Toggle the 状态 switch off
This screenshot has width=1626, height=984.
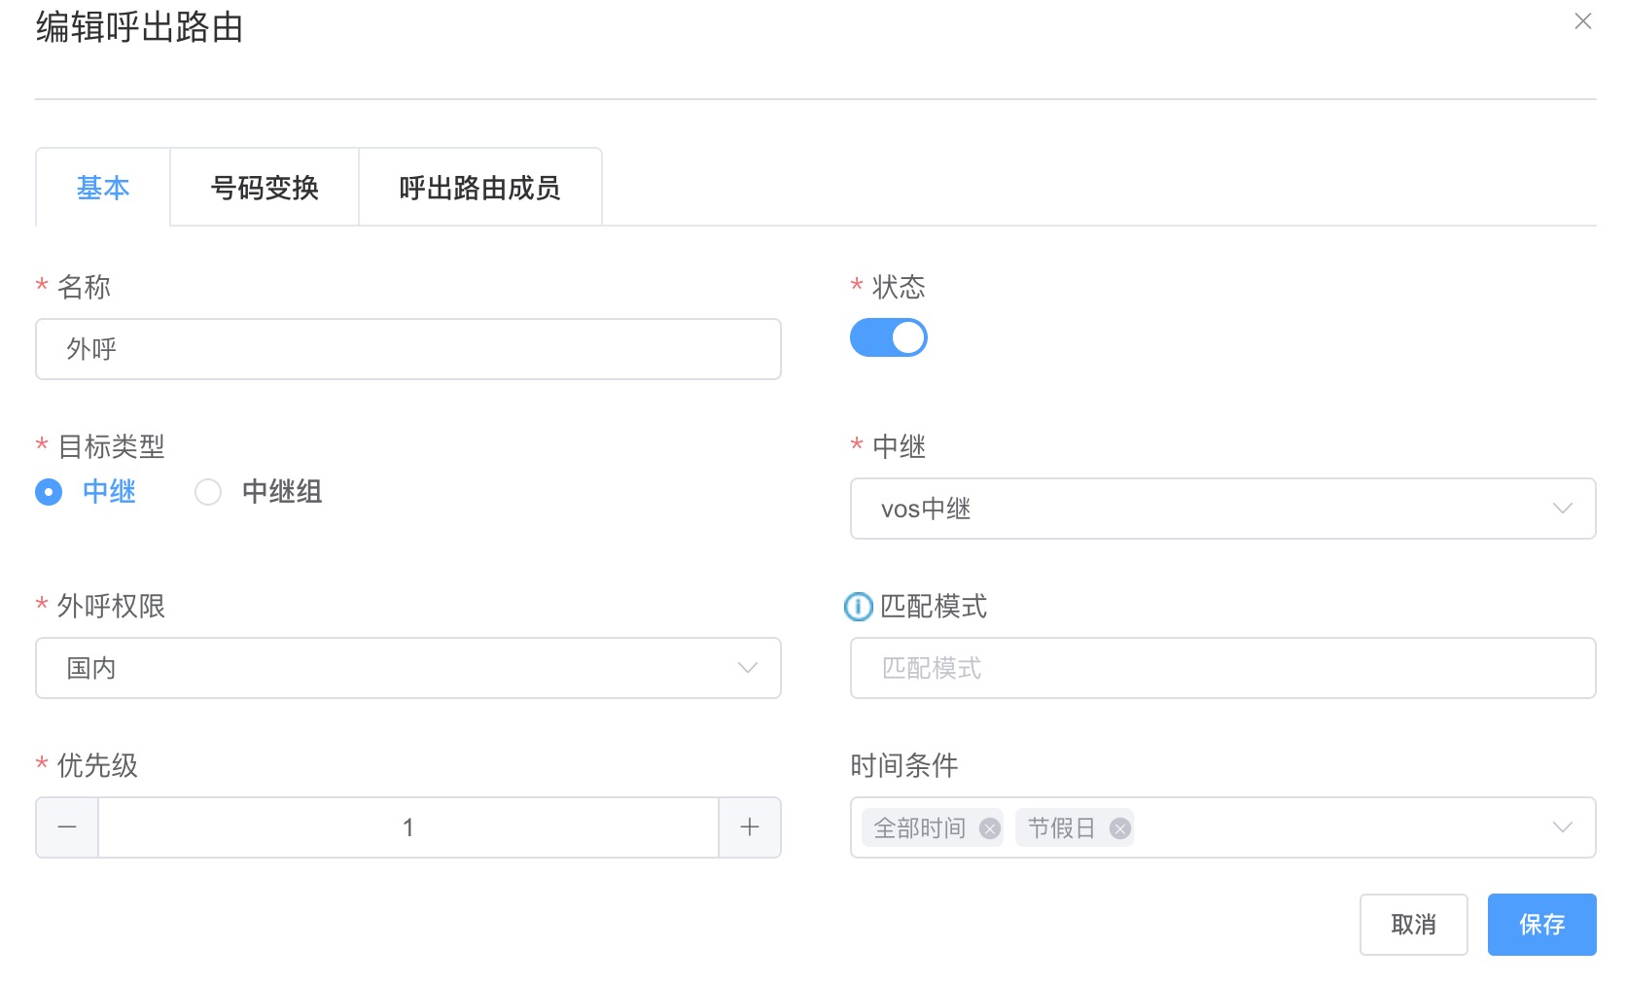tap(888, 338)
